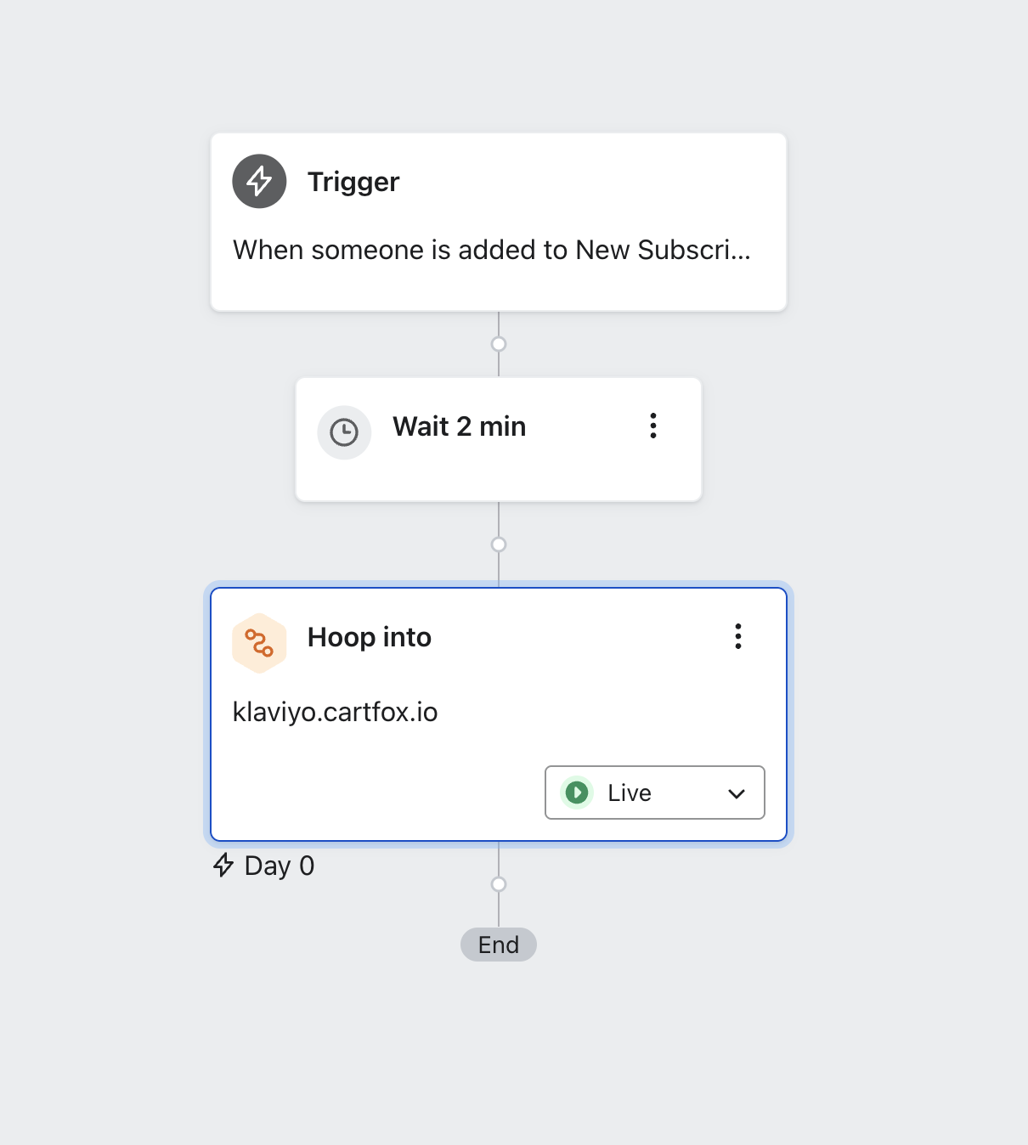1028x1145 pixels.
Task: Click the green play icon inside Live status
Action: click(x=576, y=792)
